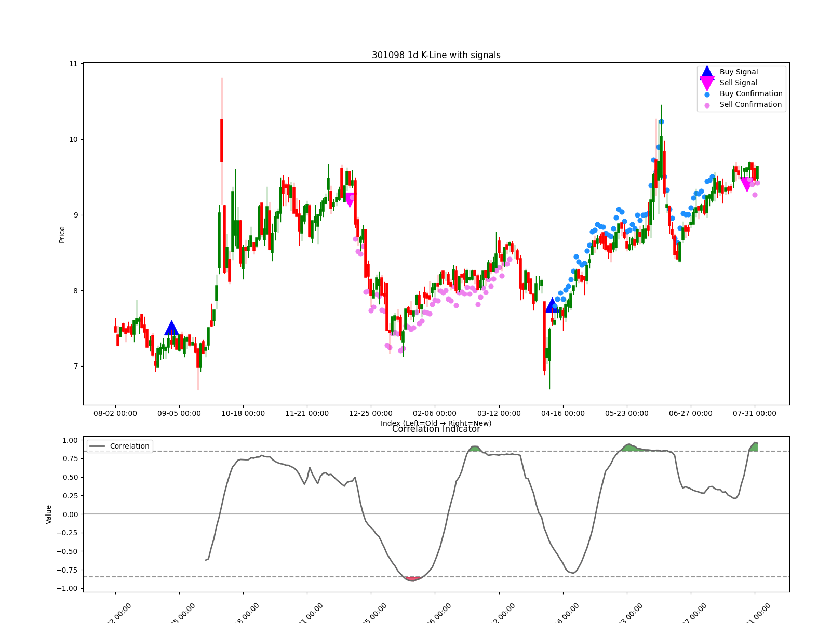Click the price tick label '7'
Viewport: 831px width, 623px height.
75,367
